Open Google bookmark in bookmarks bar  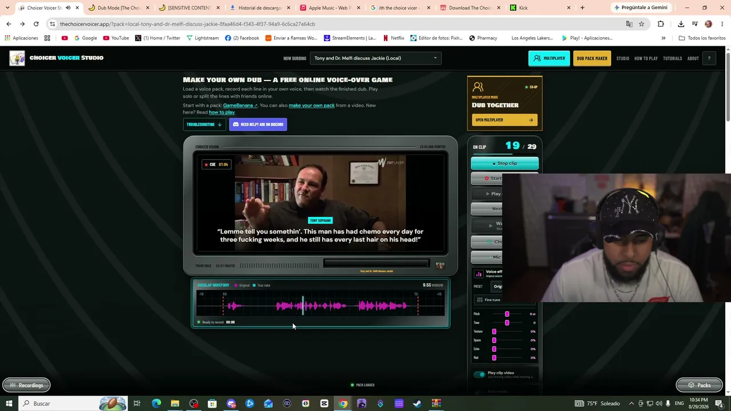point(86,38)
